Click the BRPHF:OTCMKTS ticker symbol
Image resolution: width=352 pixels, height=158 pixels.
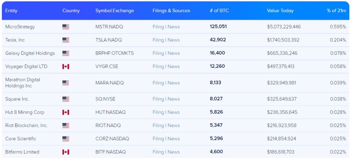[114, 53]
